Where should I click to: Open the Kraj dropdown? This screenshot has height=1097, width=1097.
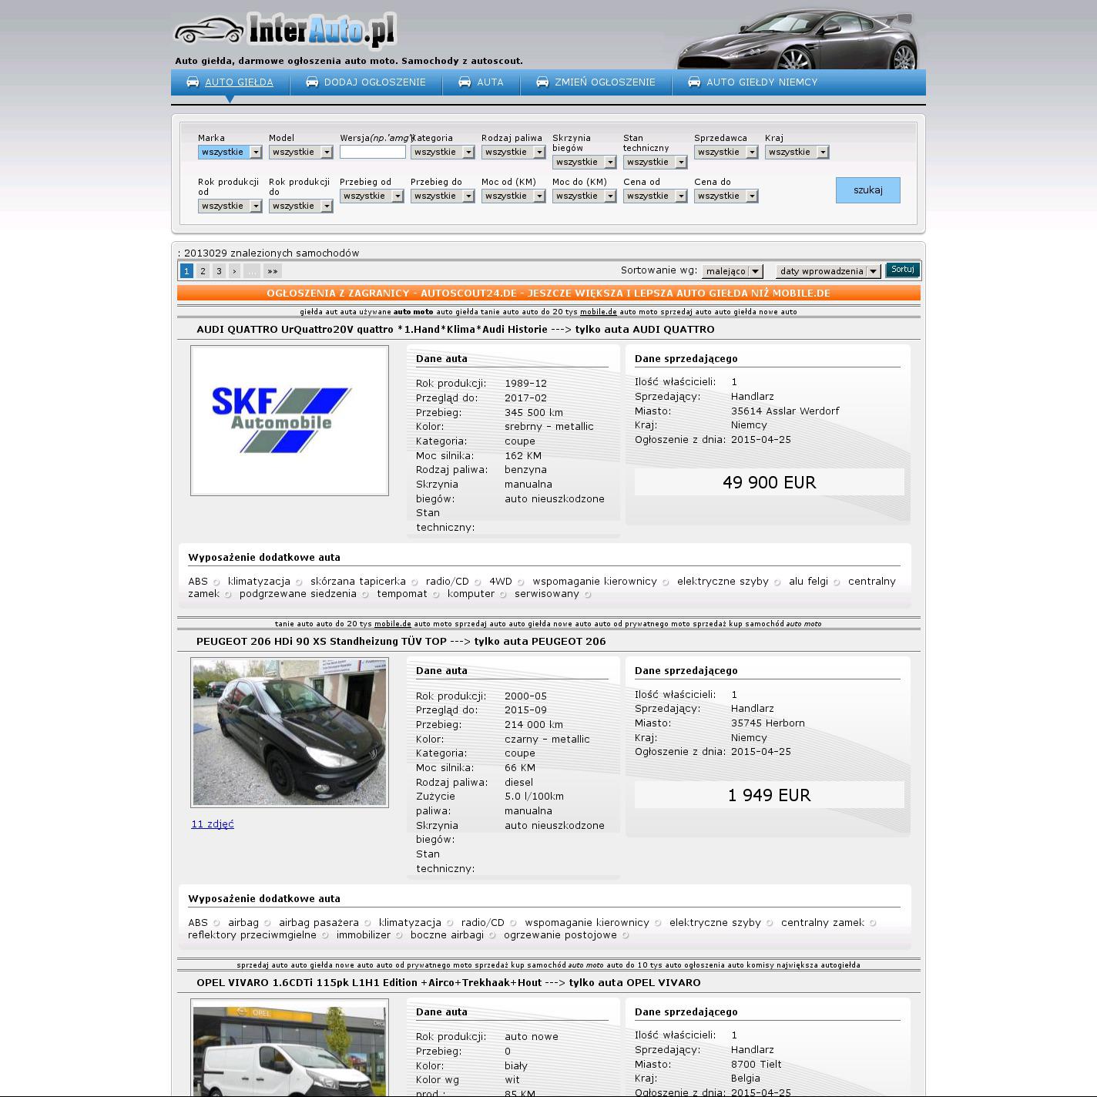coord(797,153)
